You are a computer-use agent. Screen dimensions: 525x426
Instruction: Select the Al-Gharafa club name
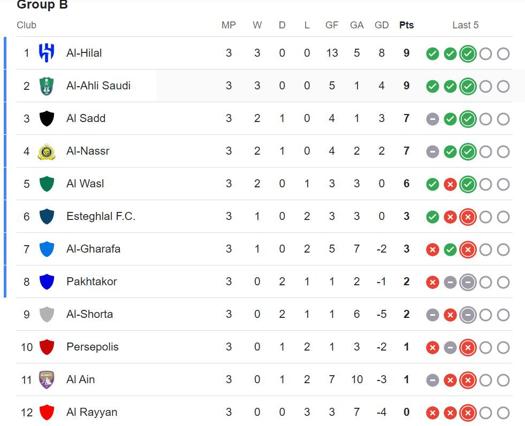point(93,249)
